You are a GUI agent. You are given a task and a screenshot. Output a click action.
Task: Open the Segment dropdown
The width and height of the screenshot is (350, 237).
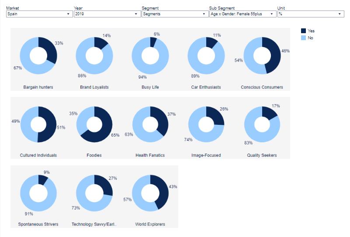click(174, 14)
